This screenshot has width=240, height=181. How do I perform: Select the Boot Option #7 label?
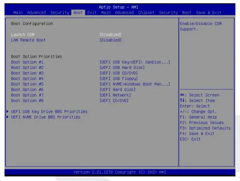[27, 95]
